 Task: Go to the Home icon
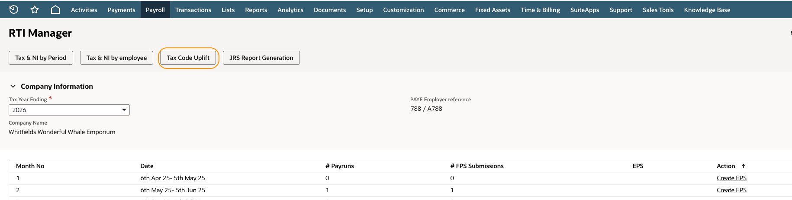pyautogui.click(x=55, y=9)
